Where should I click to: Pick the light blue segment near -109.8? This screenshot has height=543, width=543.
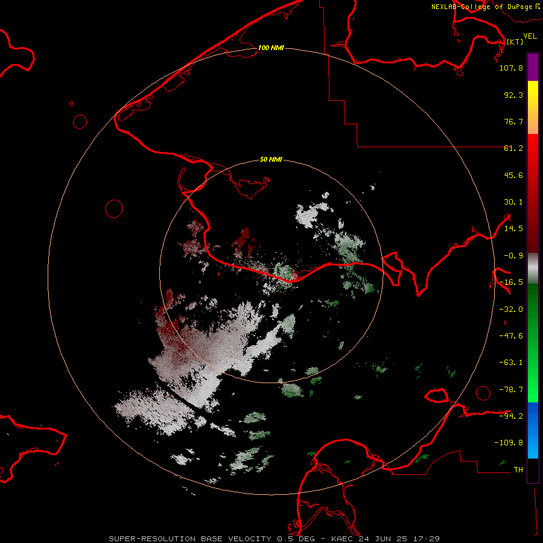pos(533,445)
